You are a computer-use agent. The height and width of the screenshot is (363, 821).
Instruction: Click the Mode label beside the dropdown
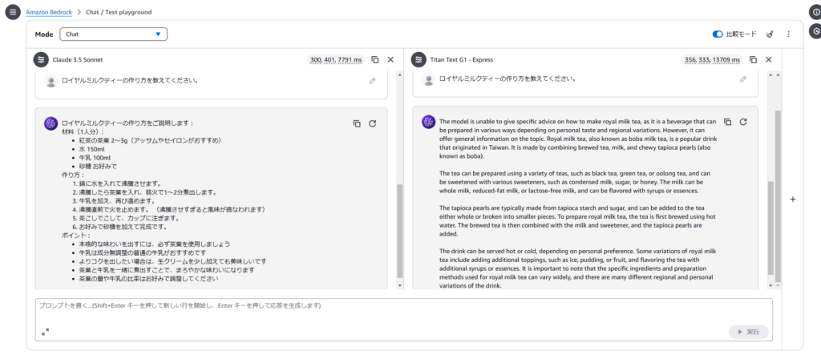click(44, 34)
